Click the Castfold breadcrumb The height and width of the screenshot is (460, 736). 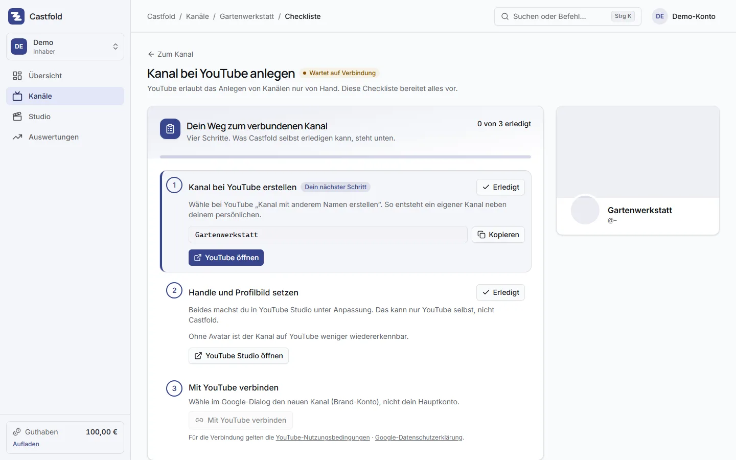click(161, 16)
